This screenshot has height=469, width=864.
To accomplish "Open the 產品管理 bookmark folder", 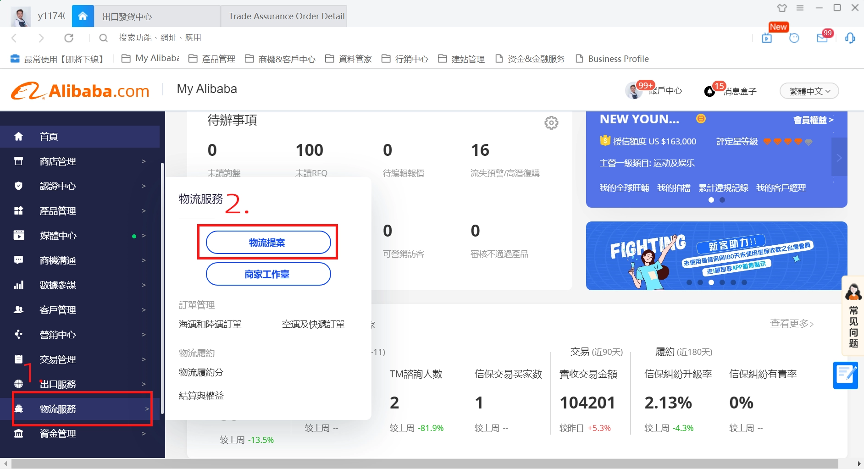I will click(x=212, y=59).
